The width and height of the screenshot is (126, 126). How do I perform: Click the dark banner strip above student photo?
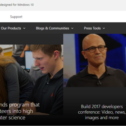[31, 39]
